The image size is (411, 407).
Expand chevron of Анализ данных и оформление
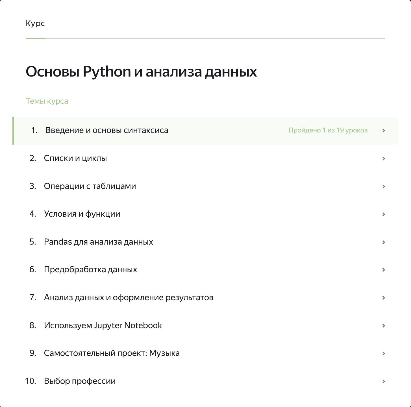pos(384,298)
